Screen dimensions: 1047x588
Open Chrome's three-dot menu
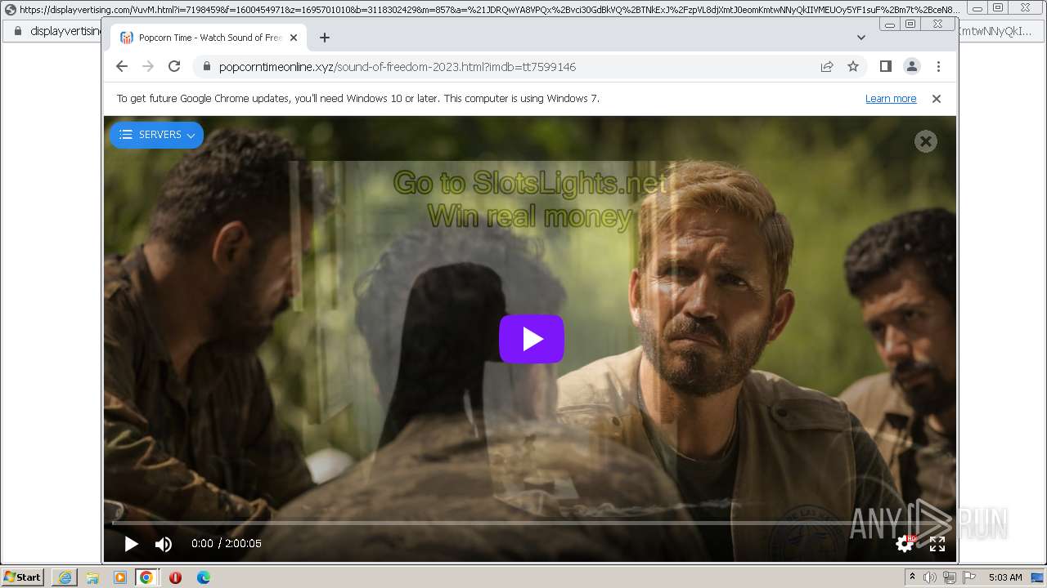(x=938, y=67)
